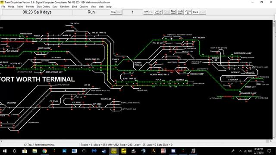Click the simulation clock display
This screenshot has height=155, width=276.
37,12
